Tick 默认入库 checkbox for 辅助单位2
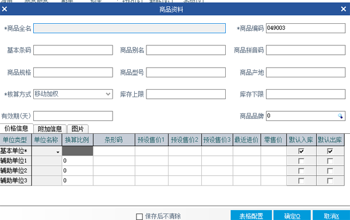Image resolution: width=350 pixels, height=220 pixels. [301, 171]
